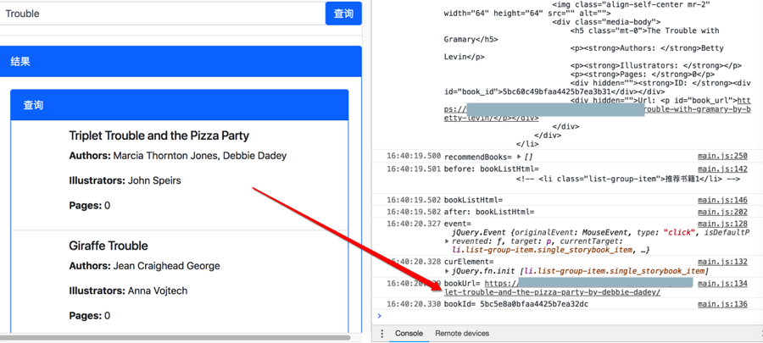The height and width of the screenshot is (343, 763).
Task: Open source link main.js:132
Action: (722, 262)
